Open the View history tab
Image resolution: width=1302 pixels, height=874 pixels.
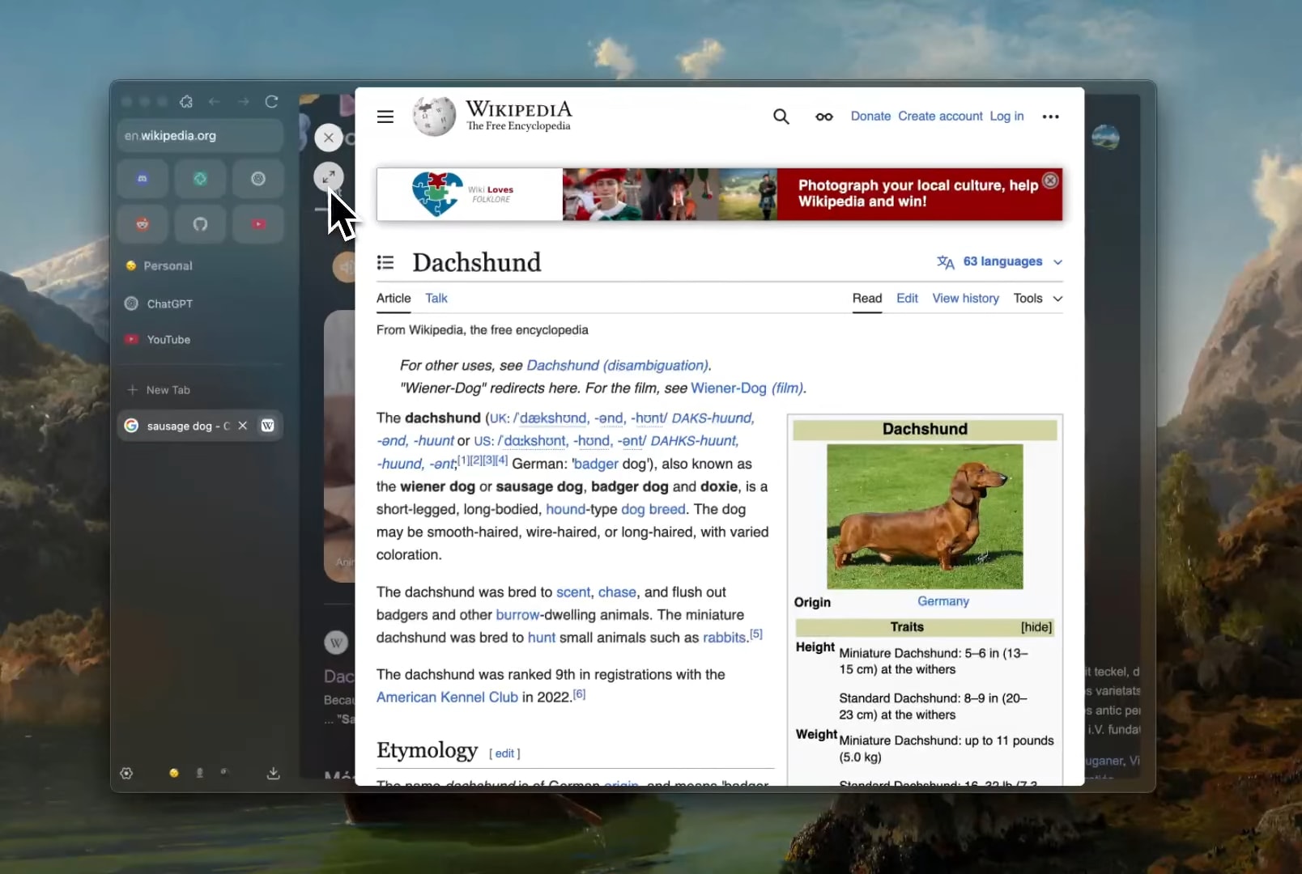pos(965,299)
